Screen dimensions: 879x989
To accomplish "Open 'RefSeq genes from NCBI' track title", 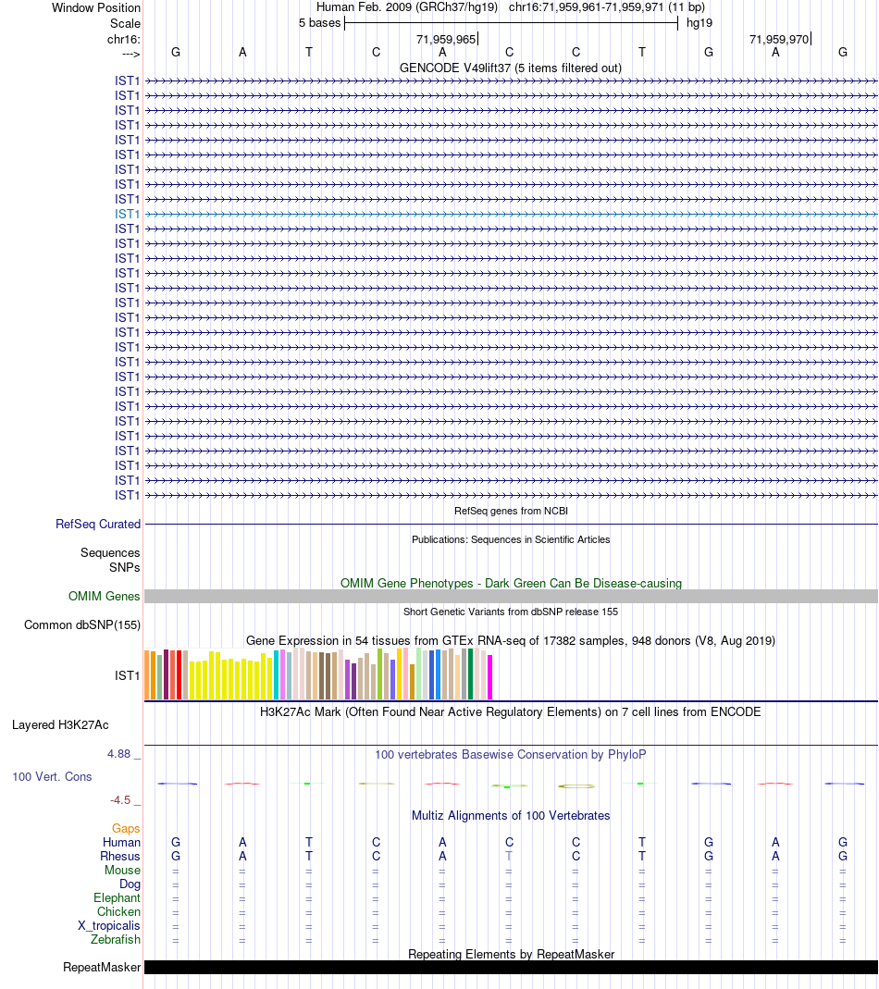I will pos(511,511).
